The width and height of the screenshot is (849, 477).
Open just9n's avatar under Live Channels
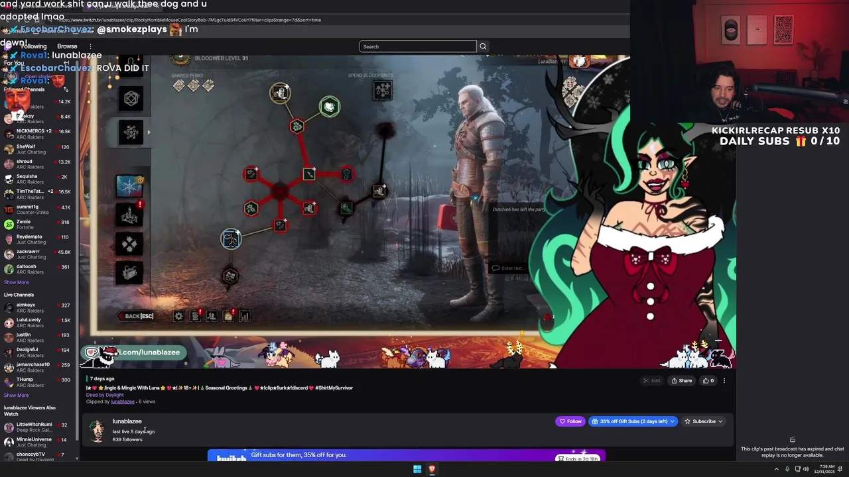[9, 338]
